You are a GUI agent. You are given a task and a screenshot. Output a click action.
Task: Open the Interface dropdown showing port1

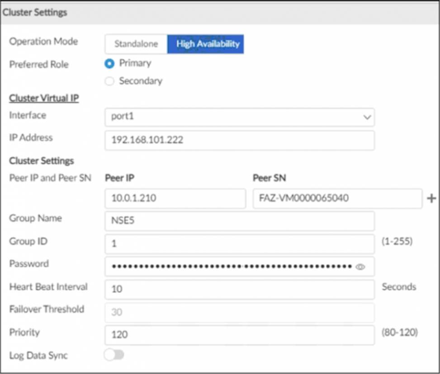coord(239,117)
